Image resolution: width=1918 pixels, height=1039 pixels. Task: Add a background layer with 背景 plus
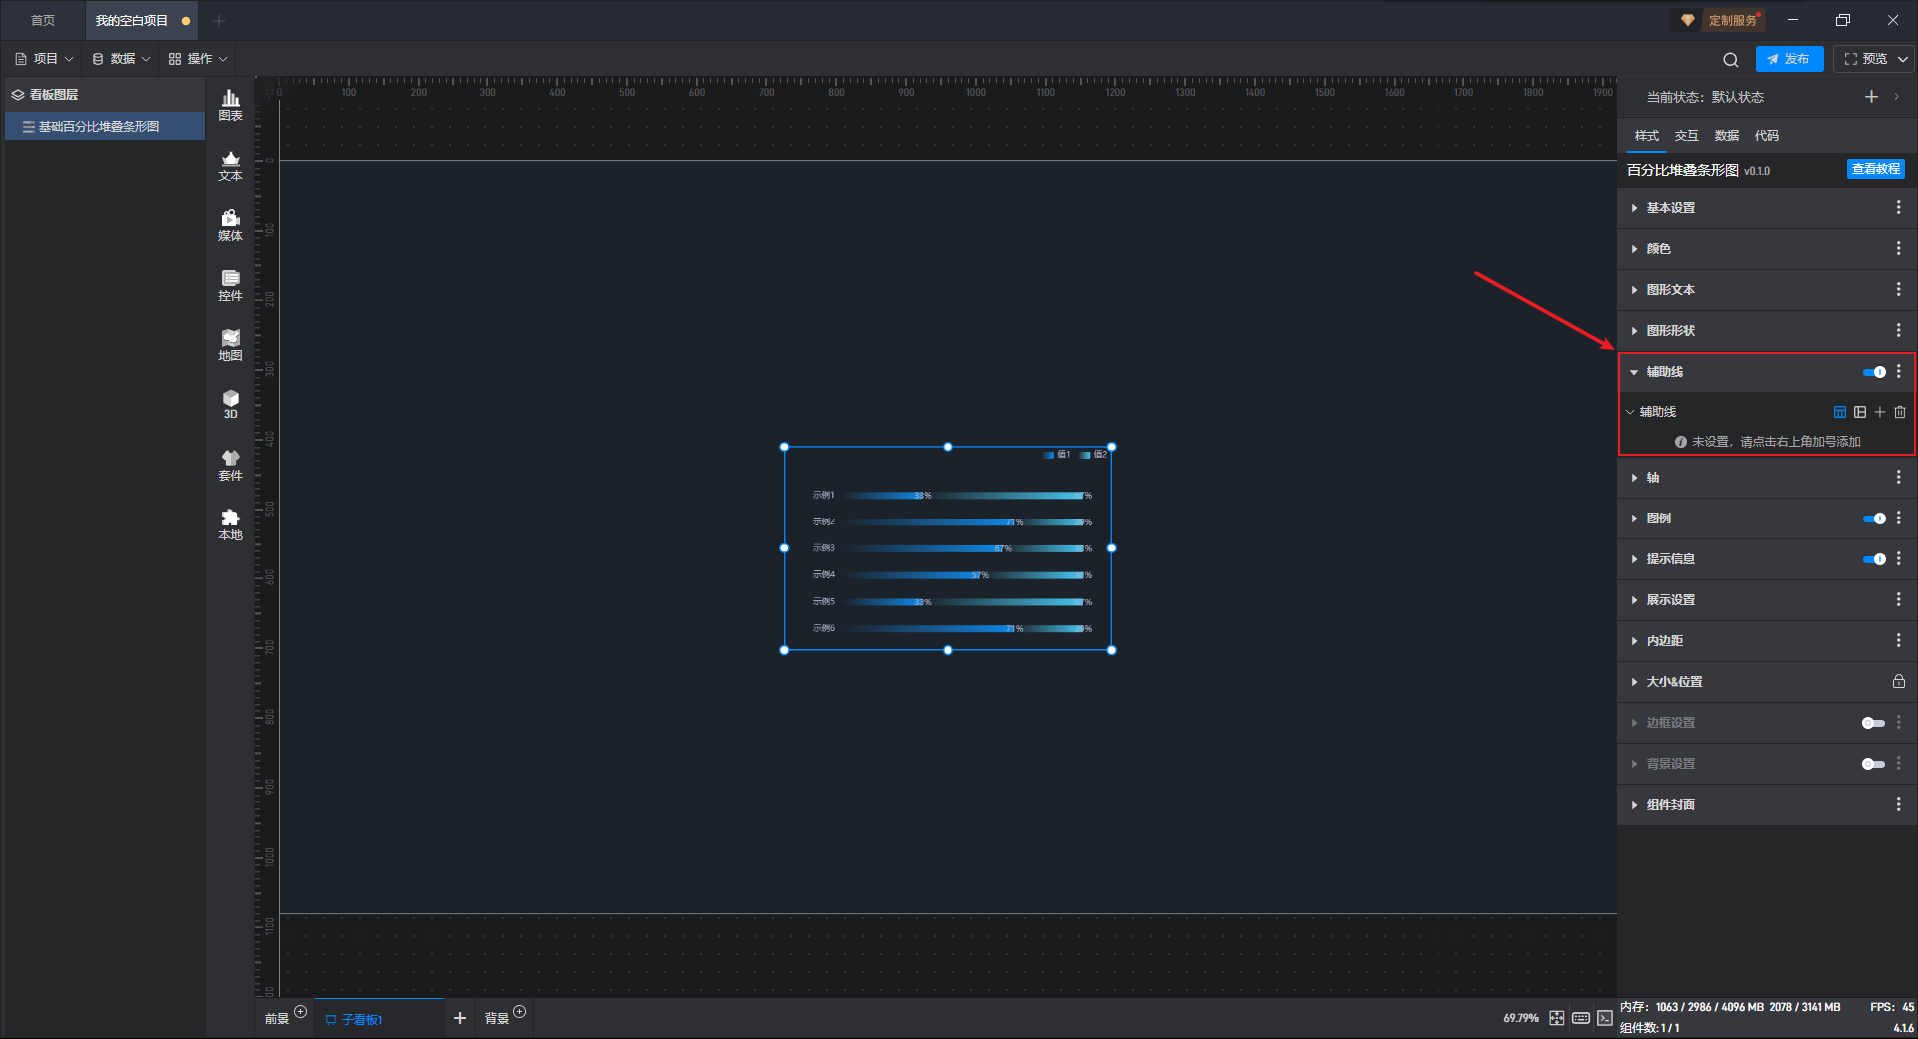pos(519,1012)
